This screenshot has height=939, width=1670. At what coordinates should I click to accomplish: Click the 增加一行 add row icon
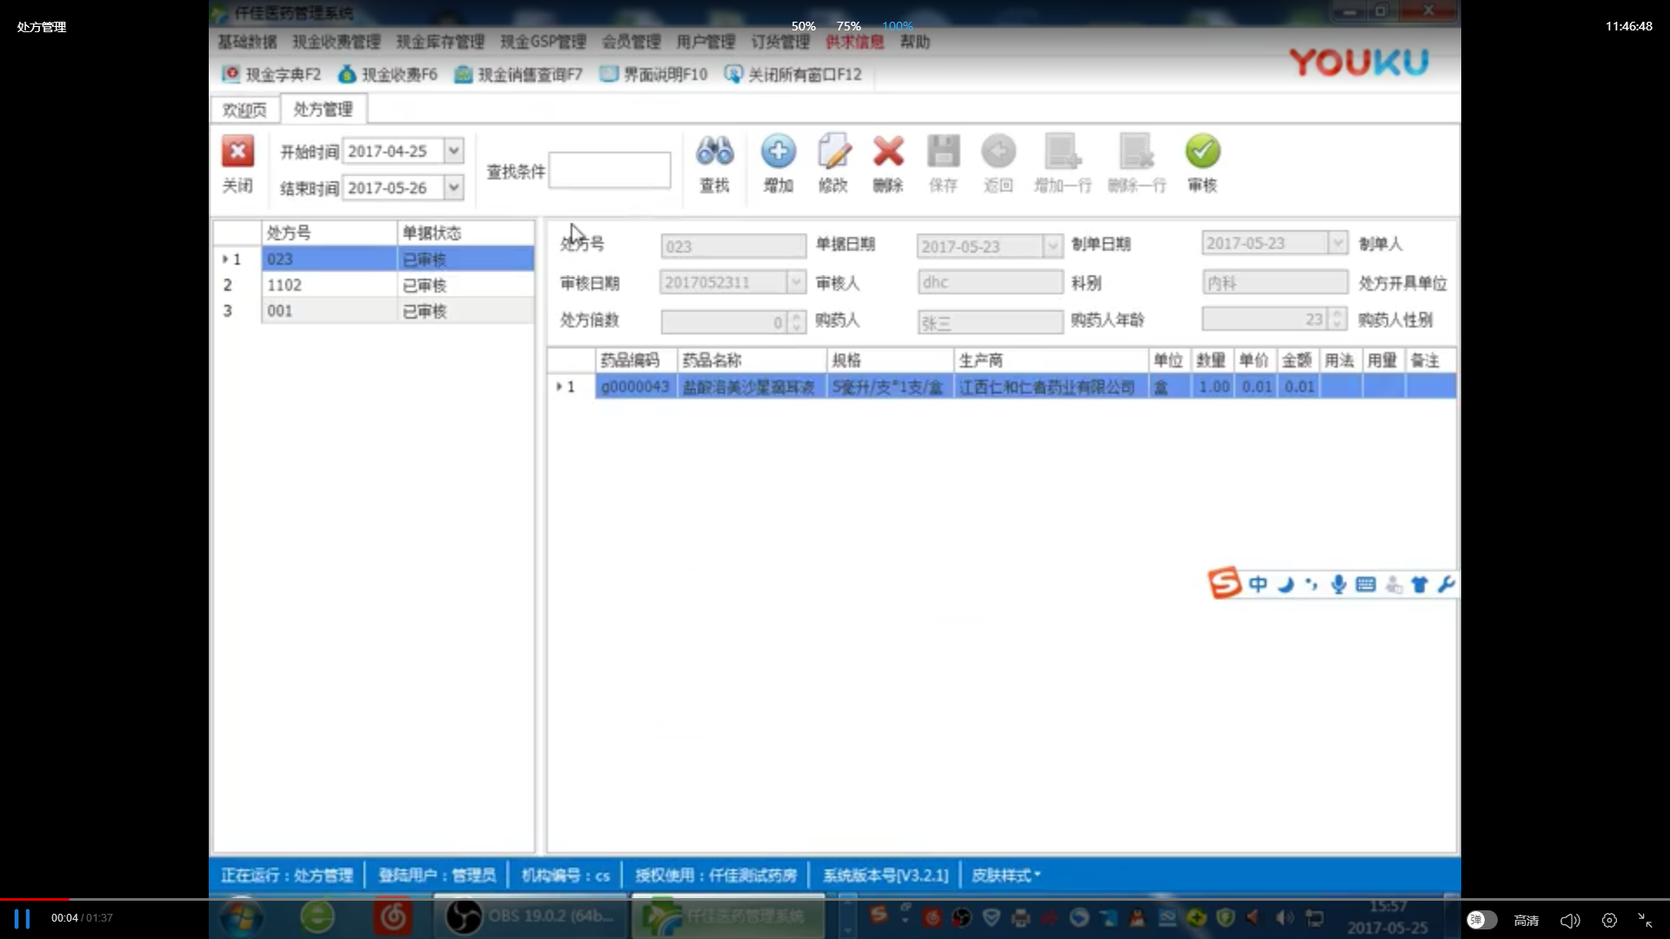point(1063,151)
